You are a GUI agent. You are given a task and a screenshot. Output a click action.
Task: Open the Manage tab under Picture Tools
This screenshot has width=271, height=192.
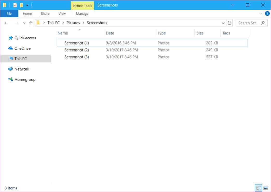pyautogui.click(x=82, y=13)
